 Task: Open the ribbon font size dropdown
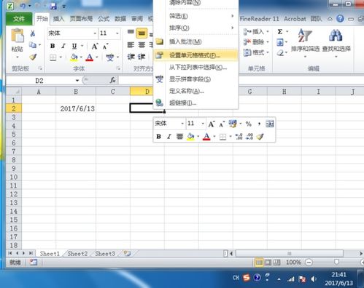click(117, 33)
